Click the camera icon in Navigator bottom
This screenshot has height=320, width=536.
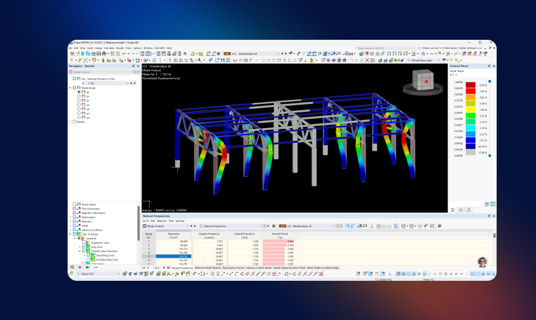coord(88,267)
